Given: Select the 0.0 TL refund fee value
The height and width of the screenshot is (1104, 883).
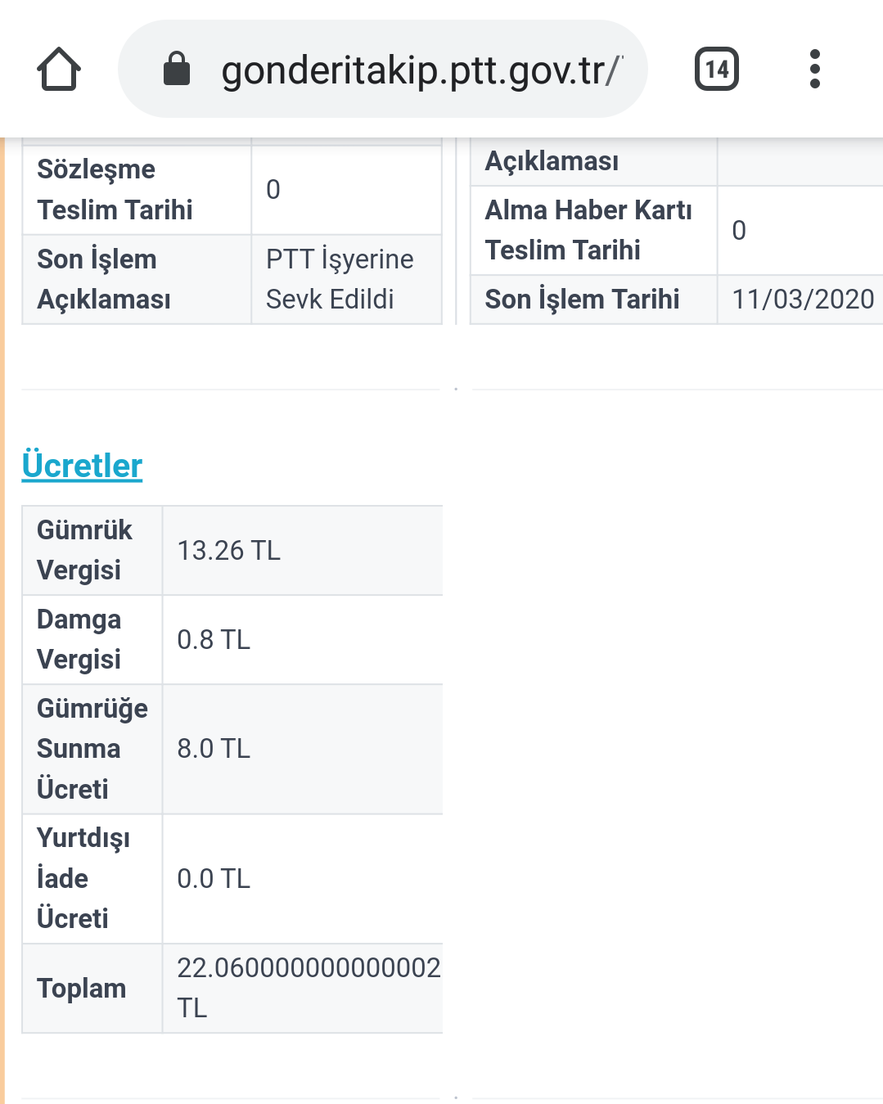Looking at the screenshot, I should (x=214, y=879).
